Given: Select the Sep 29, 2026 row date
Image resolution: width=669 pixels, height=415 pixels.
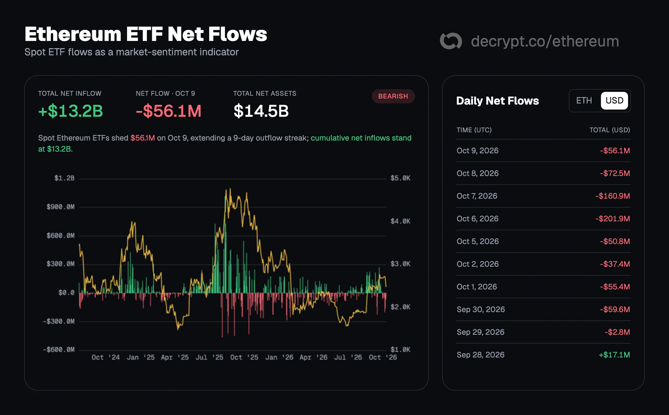Looking at the screenshot, I should coord(481,332).
